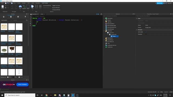
Task: Pin the Explorer panel
Action: click(133, 14)
